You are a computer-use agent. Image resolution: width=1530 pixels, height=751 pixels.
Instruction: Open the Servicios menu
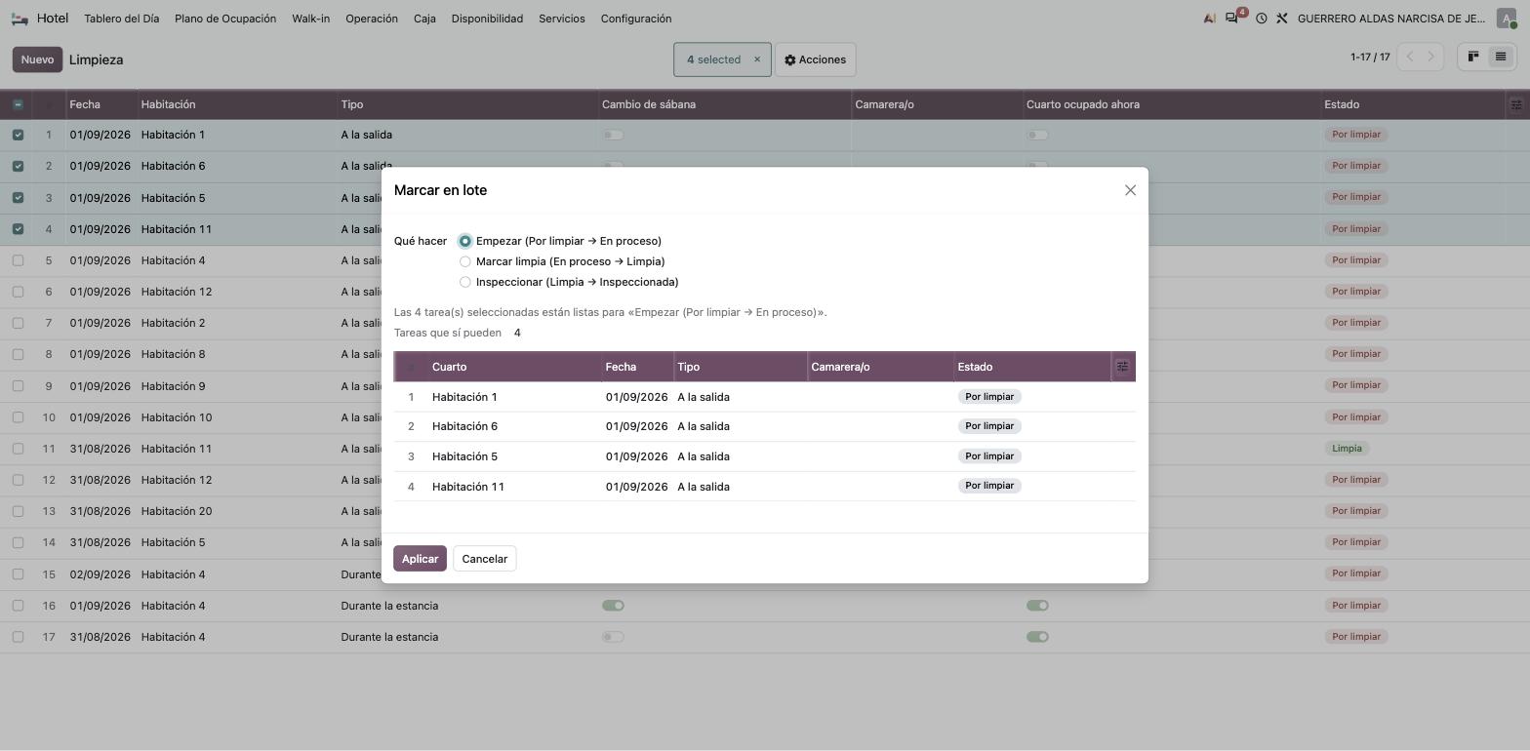(562, 19)
